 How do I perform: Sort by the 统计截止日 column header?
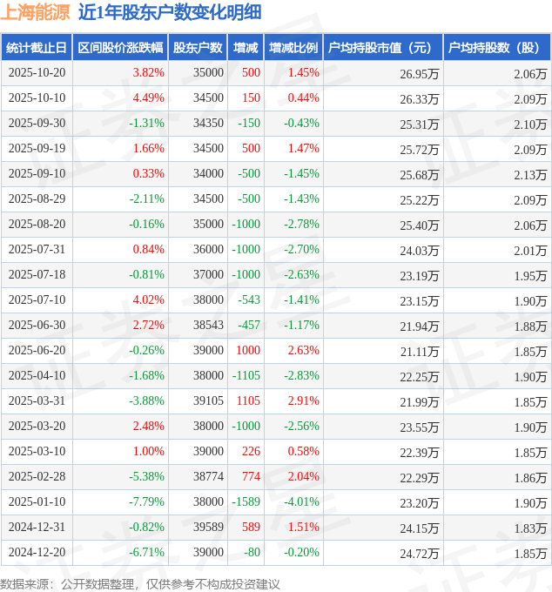37,48
